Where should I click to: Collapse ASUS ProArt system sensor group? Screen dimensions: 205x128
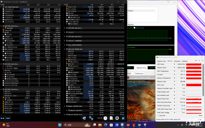click(1, 7)
